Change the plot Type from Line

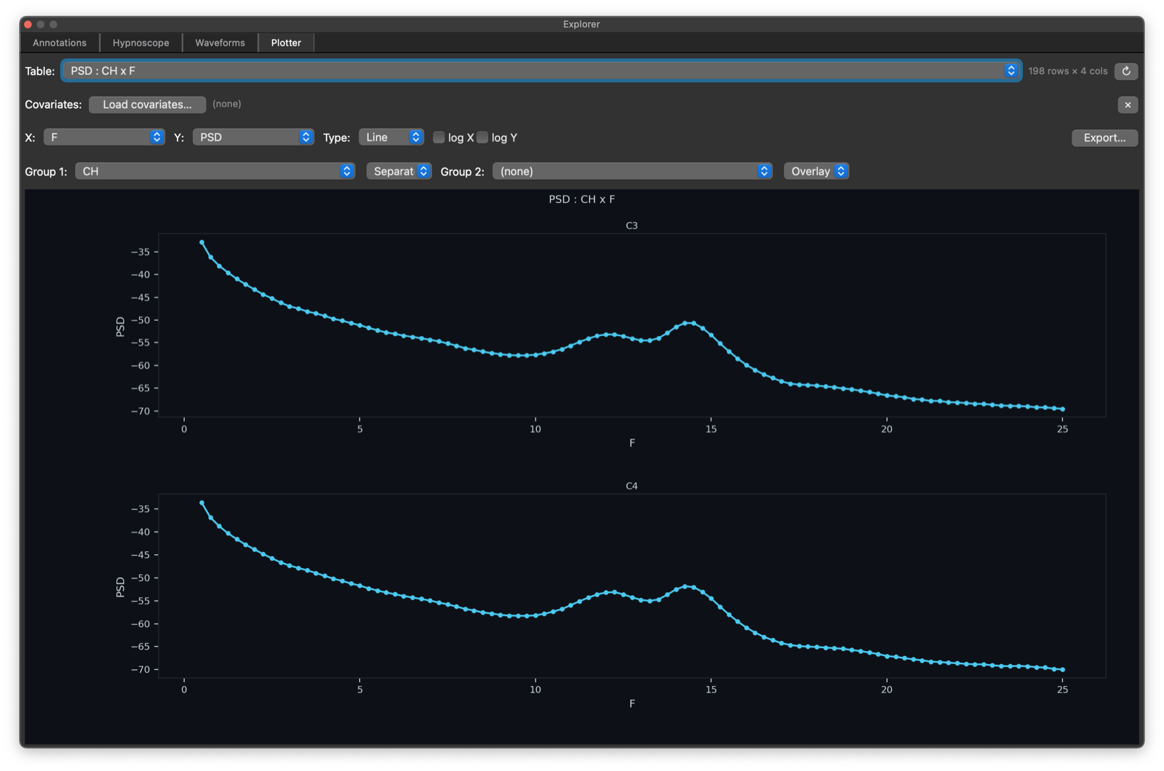point(391,137)
